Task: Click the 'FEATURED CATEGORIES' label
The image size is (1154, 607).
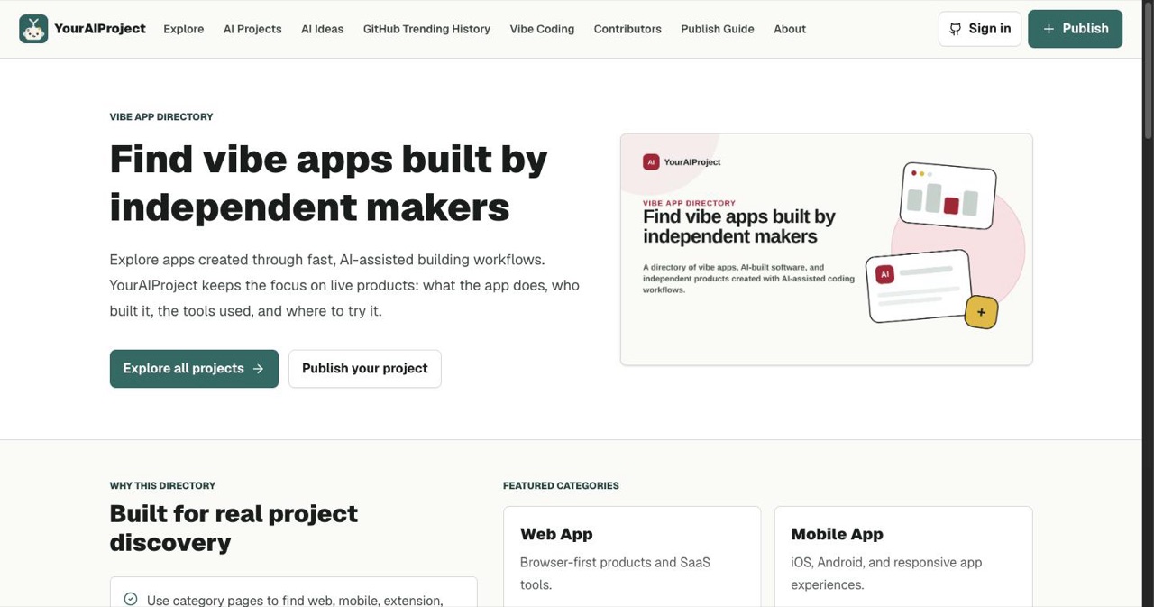Action: pos(561,486)
